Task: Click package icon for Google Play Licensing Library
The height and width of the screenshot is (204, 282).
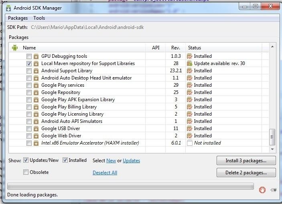Action: coord(36,114)
